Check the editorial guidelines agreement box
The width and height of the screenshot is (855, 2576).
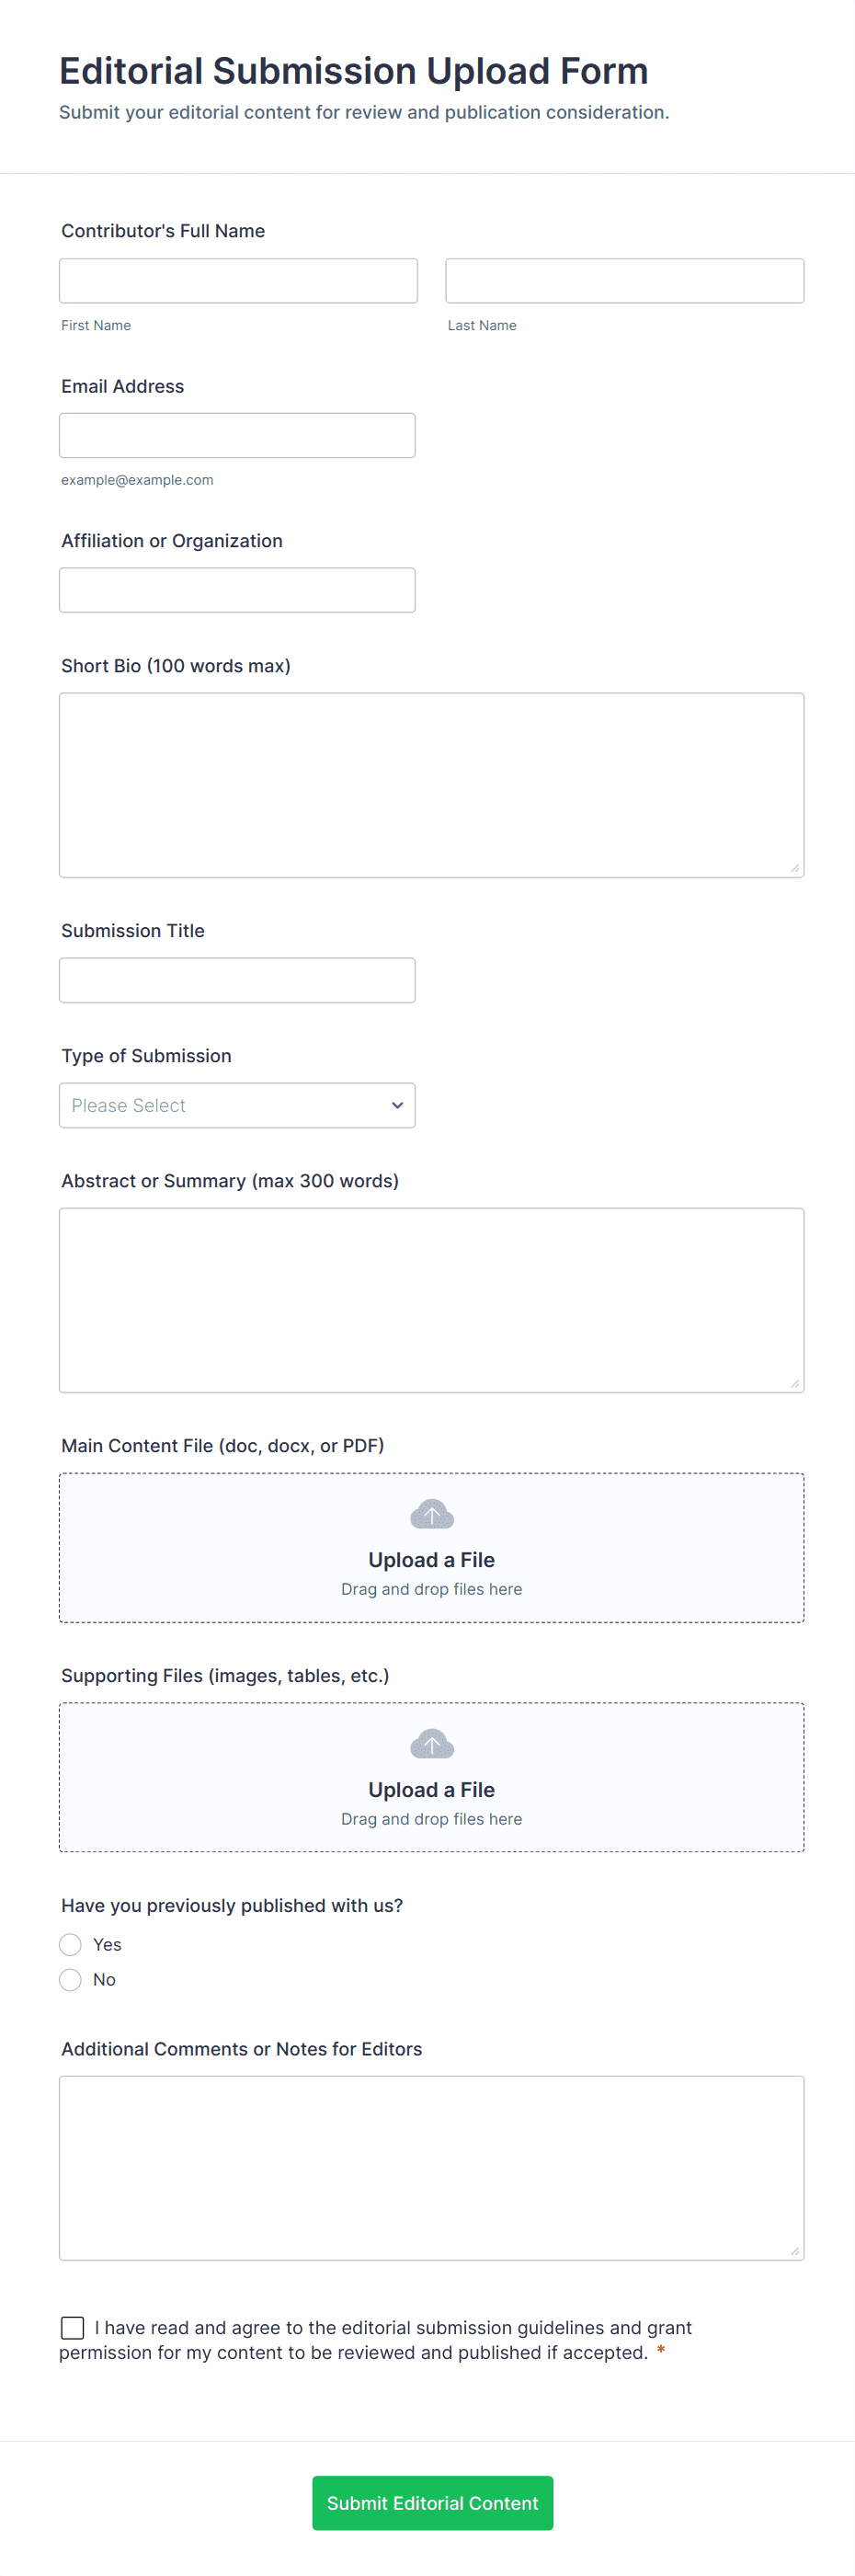(x=73, y=2327)
